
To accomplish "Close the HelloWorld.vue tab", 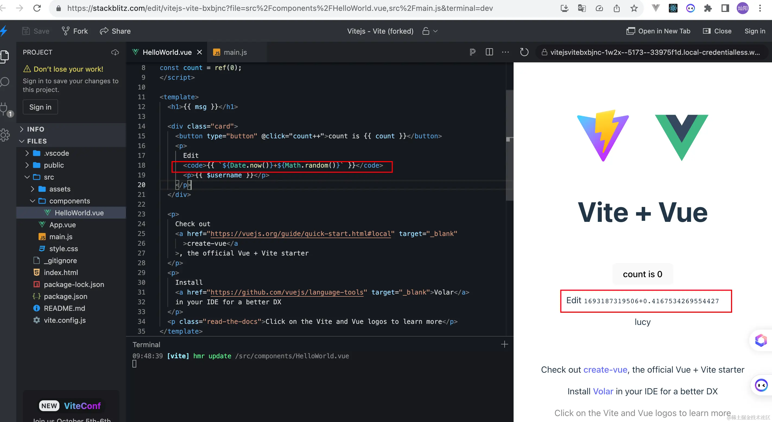I will (199, 52).
